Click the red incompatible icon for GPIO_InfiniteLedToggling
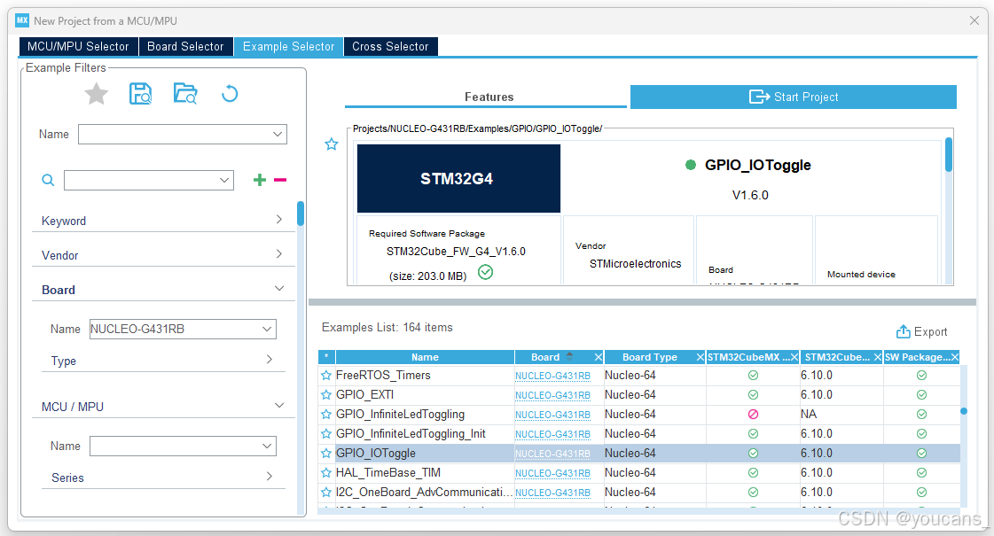Screen dimensions: 994x536 point(753,415)
